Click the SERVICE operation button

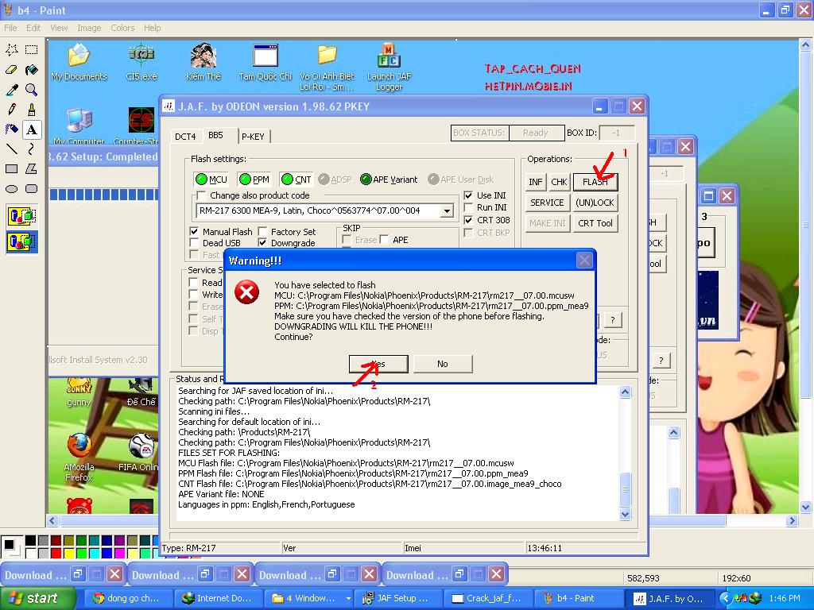pos(547,203)
